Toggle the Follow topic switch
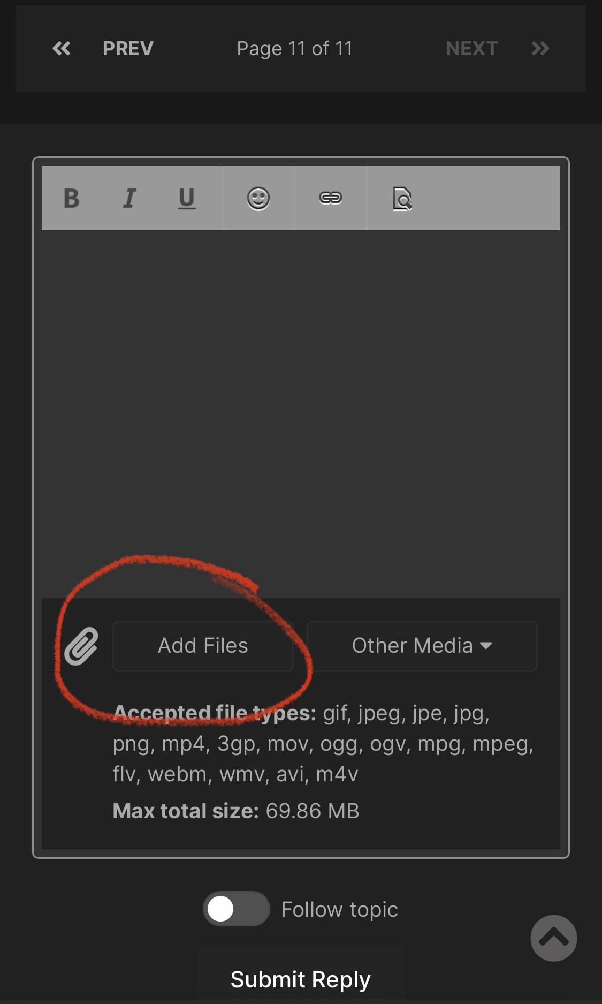This screenshot has width=602, height=1004. click(x=236, y=909)
